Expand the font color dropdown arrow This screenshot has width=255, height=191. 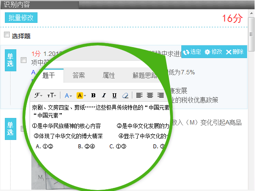click(x=71, y=96)
